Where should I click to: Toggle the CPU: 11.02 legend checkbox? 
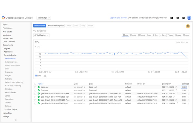(x=36, y=75)
